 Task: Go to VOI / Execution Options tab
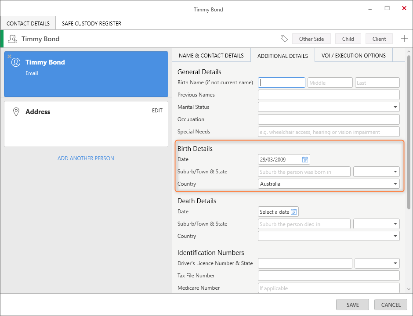point(353,56)
